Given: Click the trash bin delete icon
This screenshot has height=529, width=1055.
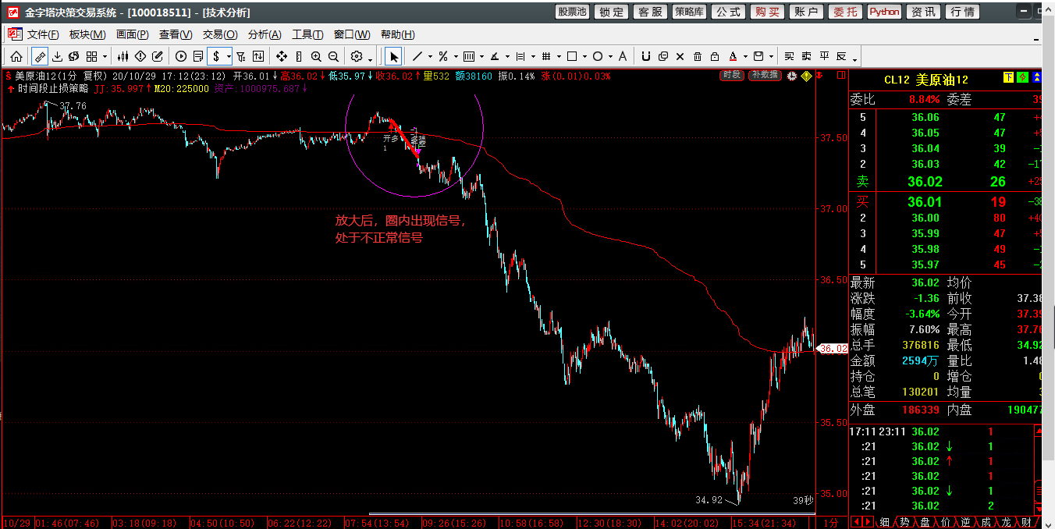Looking at the screenshot, I should click(697, 56).
